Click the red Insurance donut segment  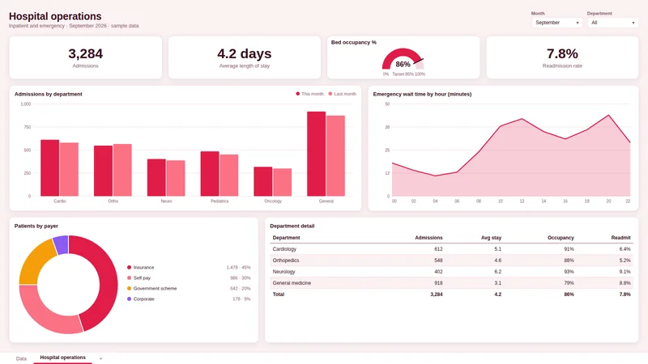(x=108, y=277)
